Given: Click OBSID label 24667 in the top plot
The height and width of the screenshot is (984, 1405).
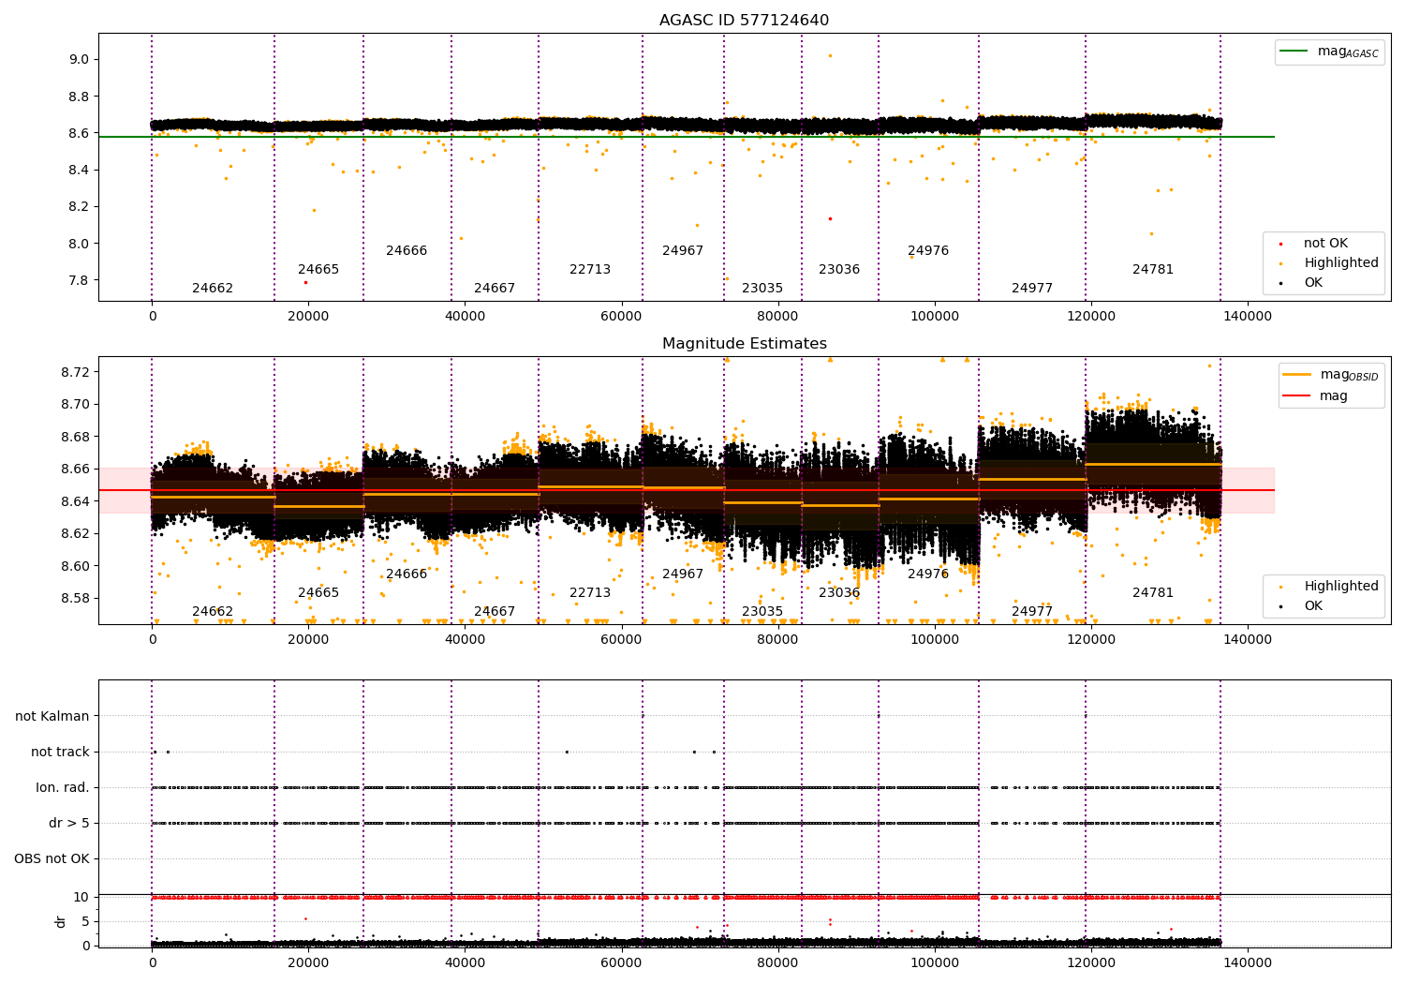Looking at the screenshot, I should coord(495,289).
